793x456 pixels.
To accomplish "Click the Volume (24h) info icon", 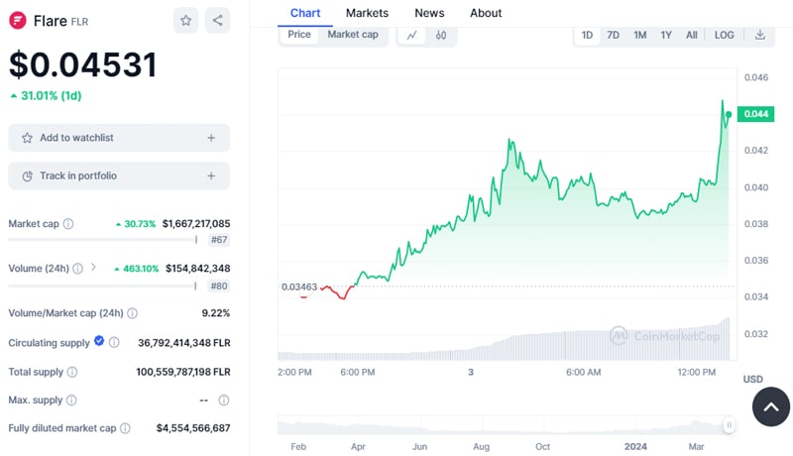I will (x=78, y=269).
